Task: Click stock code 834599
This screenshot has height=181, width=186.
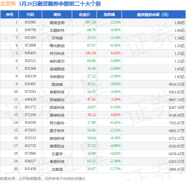Action: point(30,123)
